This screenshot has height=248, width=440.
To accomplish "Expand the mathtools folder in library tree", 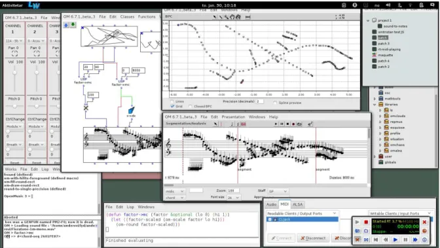I will point(375,98).
